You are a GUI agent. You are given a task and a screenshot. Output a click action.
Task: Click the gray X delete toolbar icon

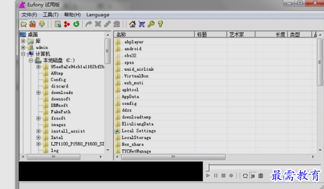pyautogui.click(x=98, y=24)
